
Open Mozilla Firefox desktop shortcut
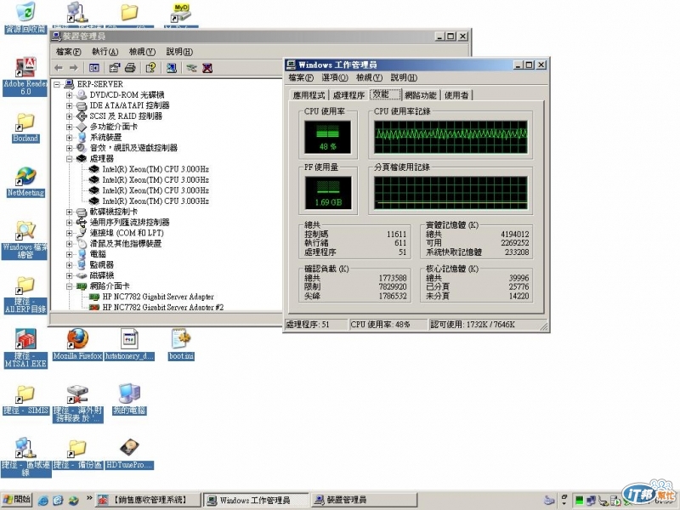77,345
